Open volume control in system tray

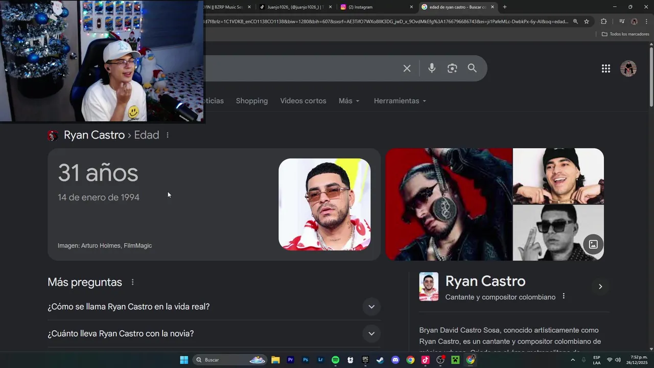coord(618,360)
